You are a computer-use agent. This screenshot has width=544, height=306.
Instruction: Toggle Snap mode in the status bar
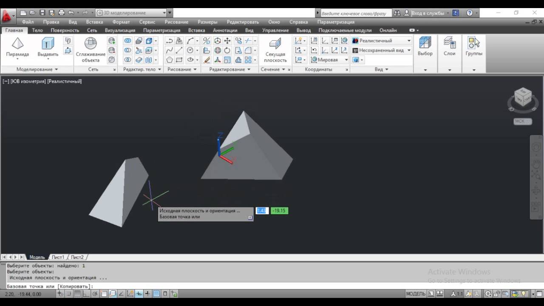tap(68, 294)
